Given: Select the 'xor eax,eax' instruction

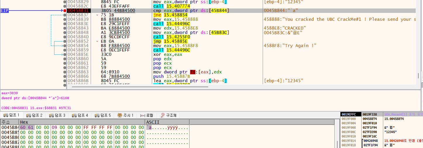Looking at the screenshot, I should point(168,54).
